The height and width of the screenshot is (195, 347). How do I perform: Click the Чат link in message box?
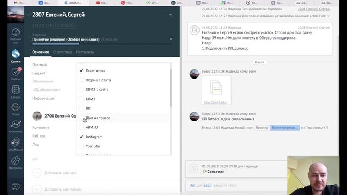coord(192,185)
